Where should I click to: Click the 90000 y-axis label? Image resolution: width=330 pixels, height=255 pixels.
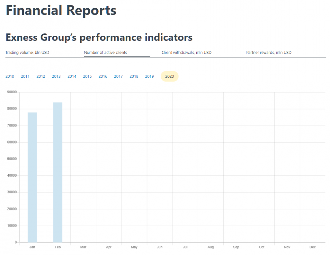12,92
